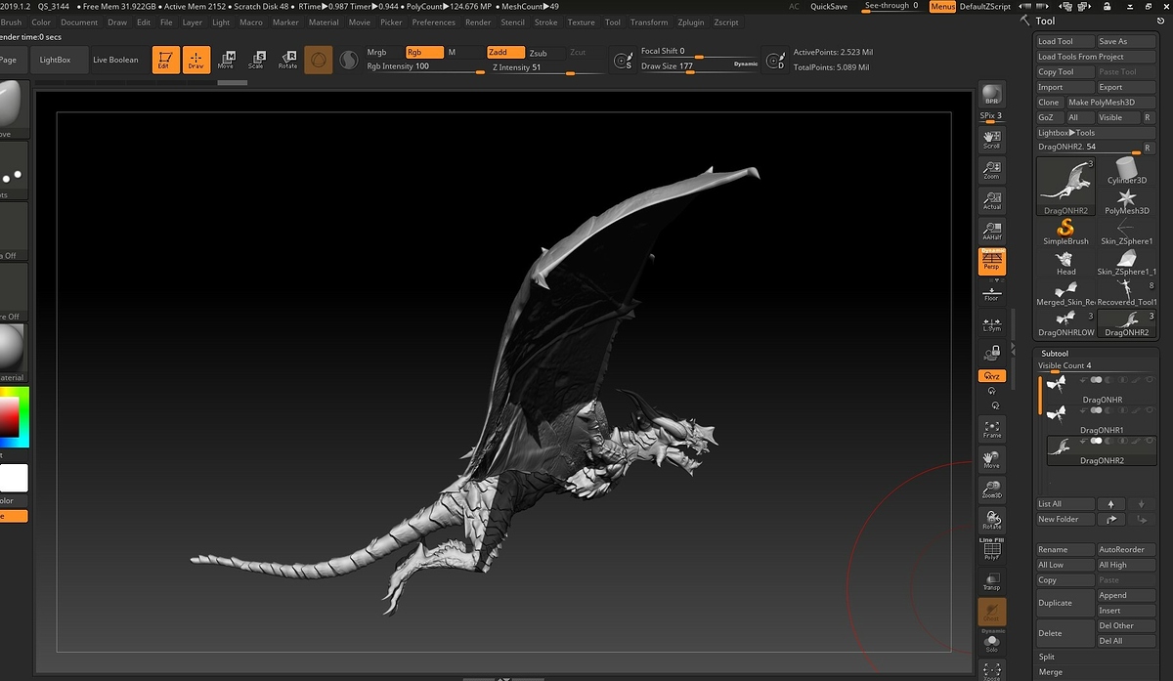1173x681 pixels.
Task: Click the Scroll canvas icon
Action: click(992, 138)
